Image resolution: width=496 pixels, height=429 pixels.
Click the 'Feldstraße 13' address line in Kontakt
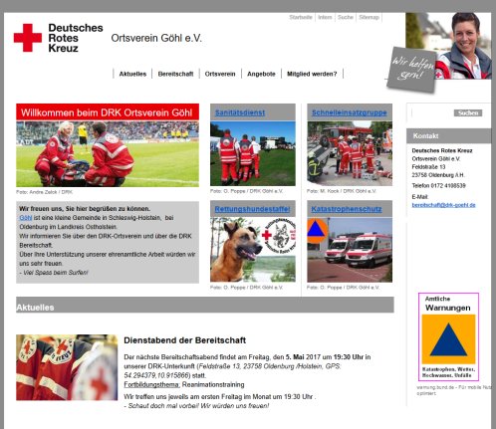(428, 166)
